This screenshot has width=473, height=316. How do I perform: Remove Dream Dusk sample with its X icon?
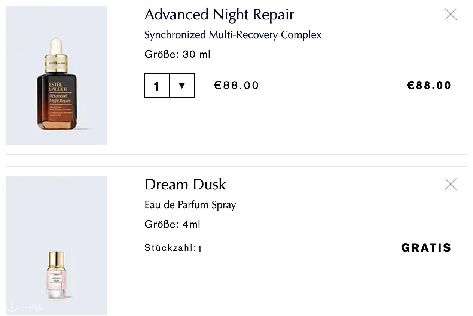(451, 184)
